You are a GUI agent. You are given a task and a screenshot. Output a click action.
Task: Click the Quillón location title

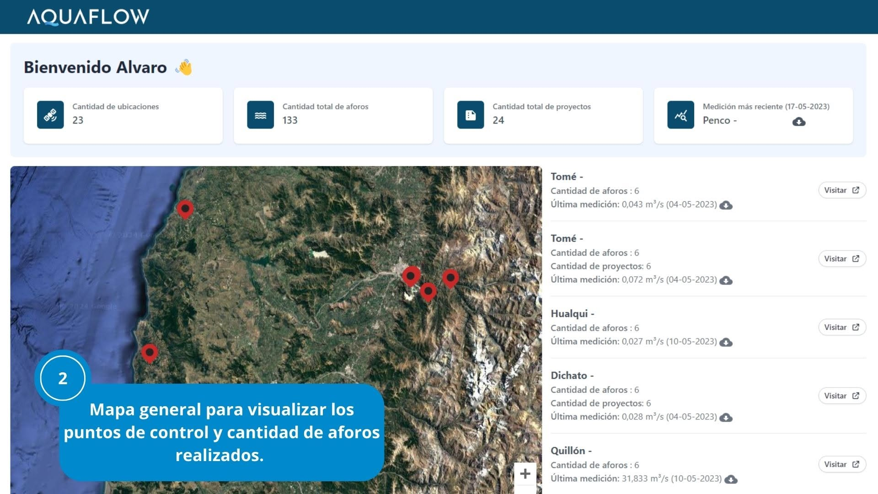pos(571,451)
